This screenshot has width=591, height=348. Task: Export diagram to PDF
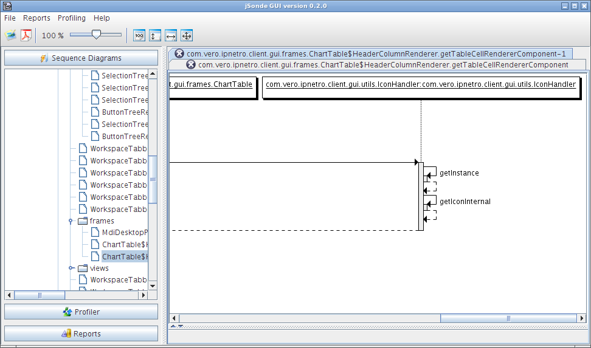[x=26, y=35]
